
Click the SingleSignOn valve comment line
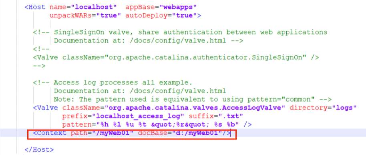[x=180, y=32]
